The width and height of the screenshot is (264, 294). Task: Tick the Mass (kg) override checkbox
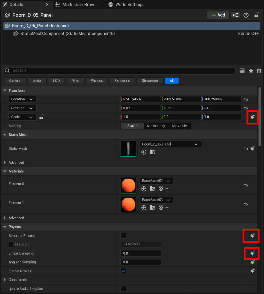pos(11,245)
